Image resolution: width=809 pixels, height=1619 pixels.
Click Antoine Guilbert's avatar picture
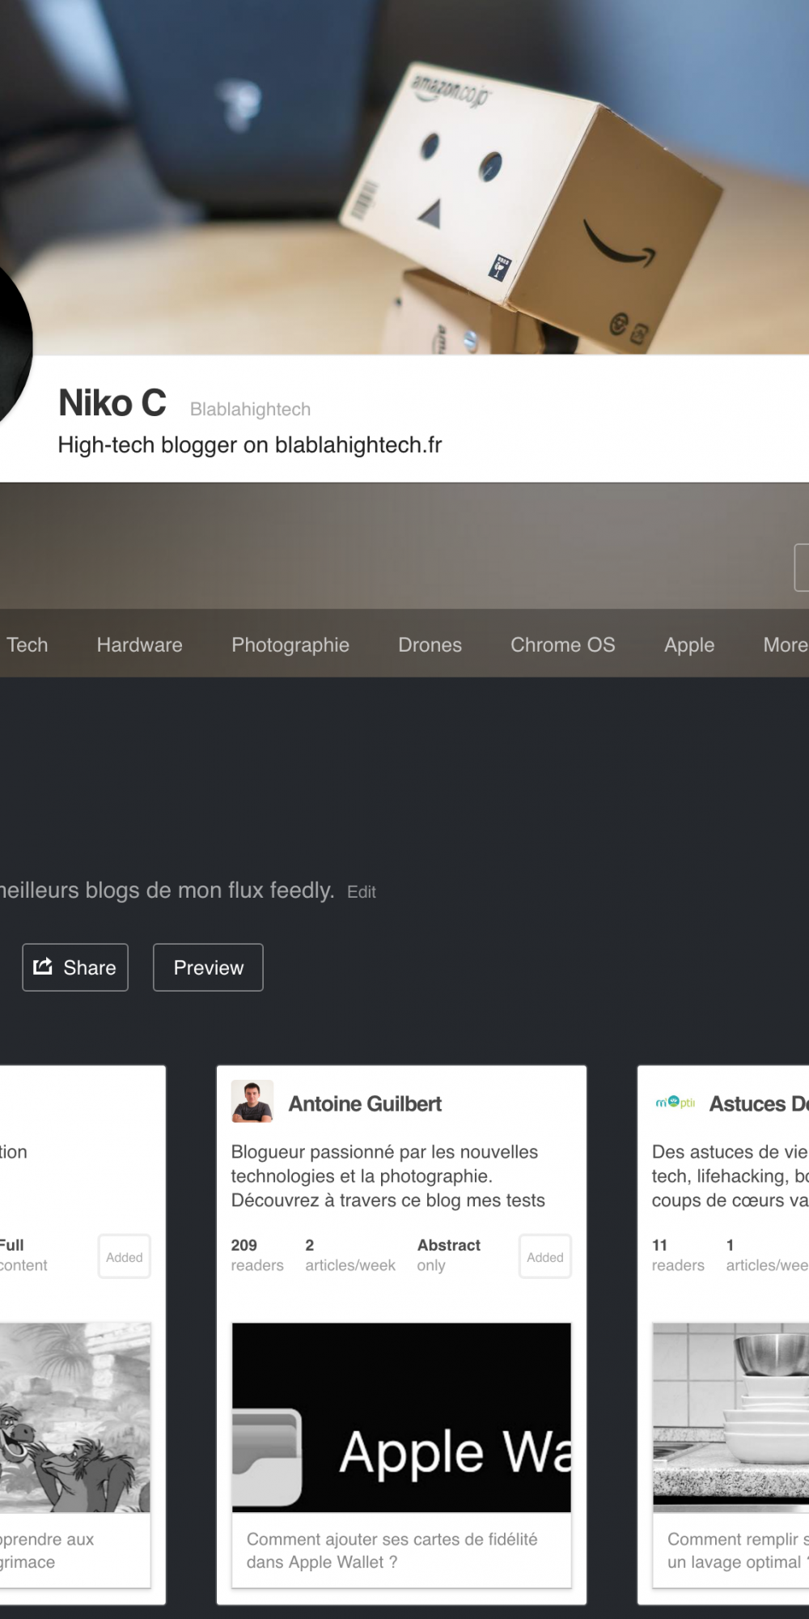[252, 1102]
